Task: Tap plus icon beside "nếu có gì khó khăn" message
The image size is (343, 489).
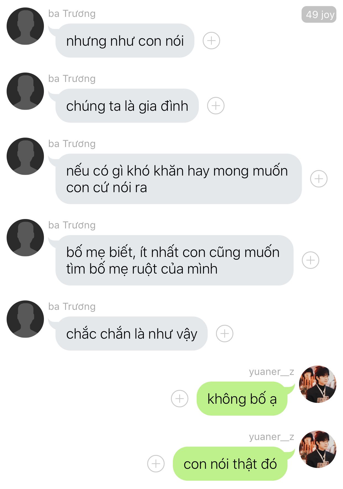Action: pos(319,179)
